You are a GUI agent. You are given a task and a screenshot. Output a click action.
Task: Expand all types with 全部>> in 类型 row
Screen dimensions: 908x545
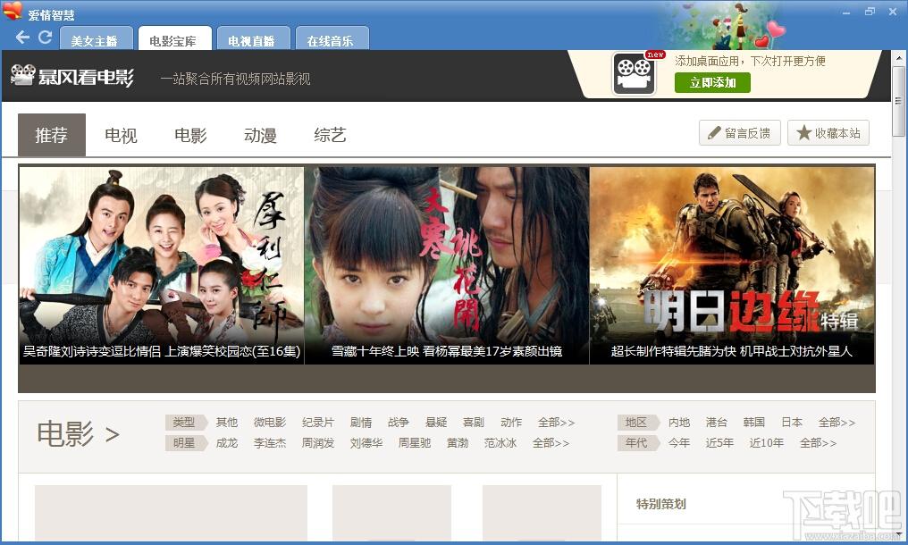556,423
